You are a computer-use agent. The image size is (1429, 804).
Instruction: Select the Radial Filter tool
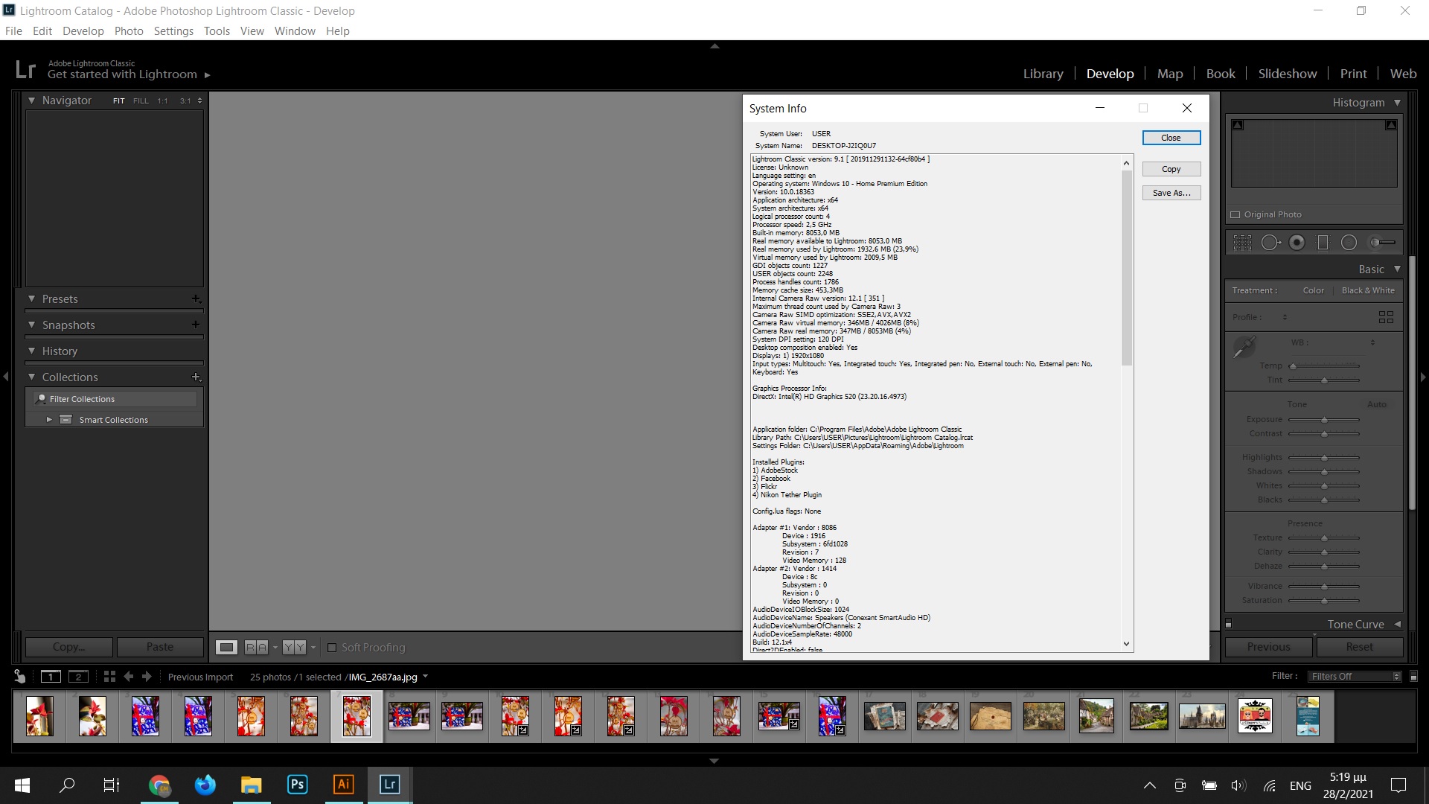click(1349, 243)
